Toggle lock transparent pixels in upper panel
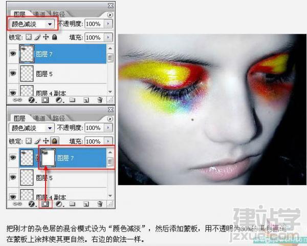The width and height of the screenshot is (307, 246). pos(29,37)
